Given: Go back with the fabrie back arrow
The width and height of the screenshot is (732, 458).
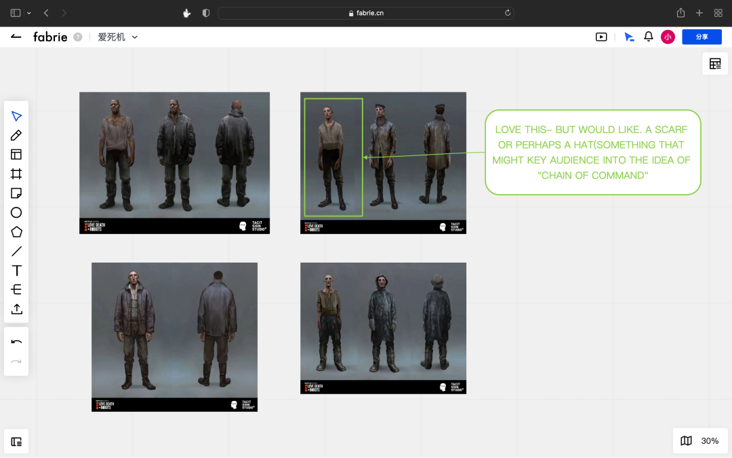Looking at the screenshot, I should 16,37.
